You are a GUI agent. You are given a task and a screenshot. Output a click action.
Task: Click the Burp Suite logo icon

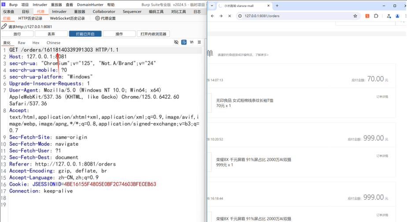point(4,4)
